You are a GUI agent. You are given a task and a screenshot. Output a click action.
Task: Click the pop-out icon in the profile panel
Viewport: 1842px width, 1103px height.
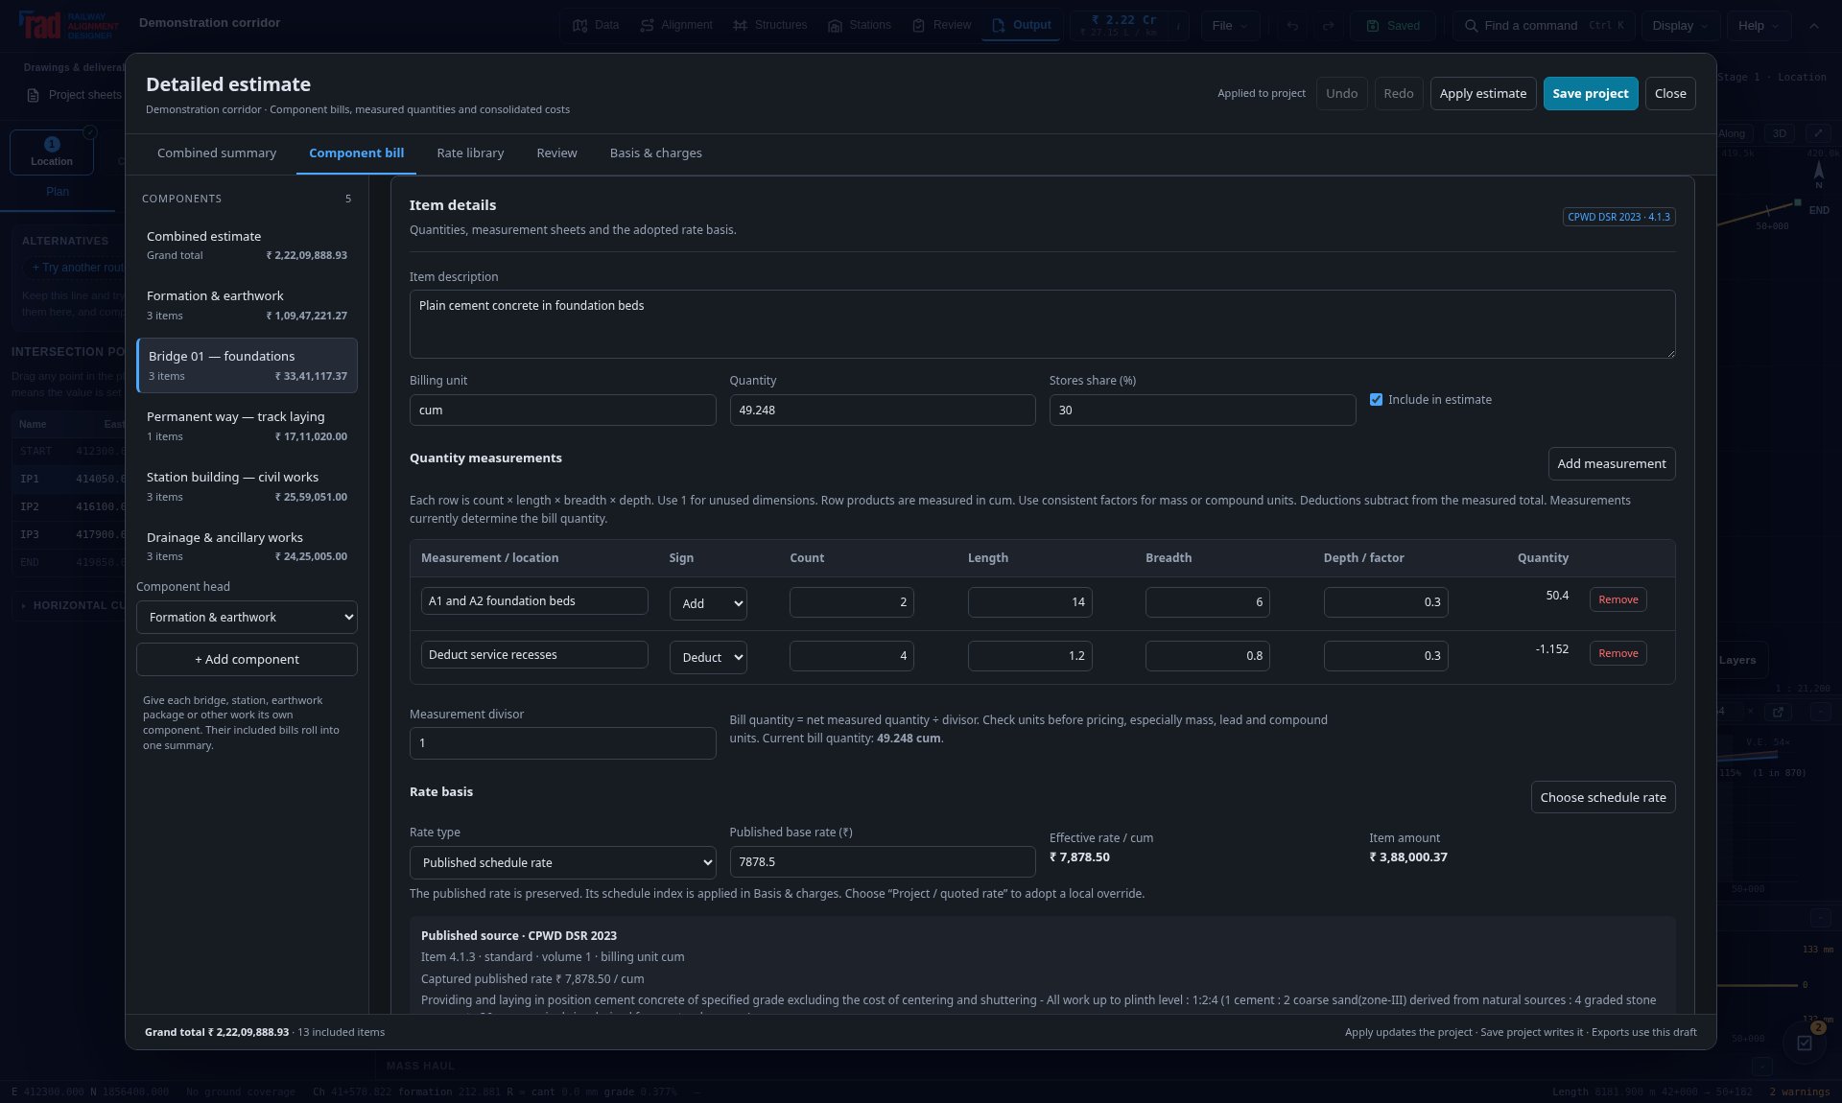[x=1778, y=712]
